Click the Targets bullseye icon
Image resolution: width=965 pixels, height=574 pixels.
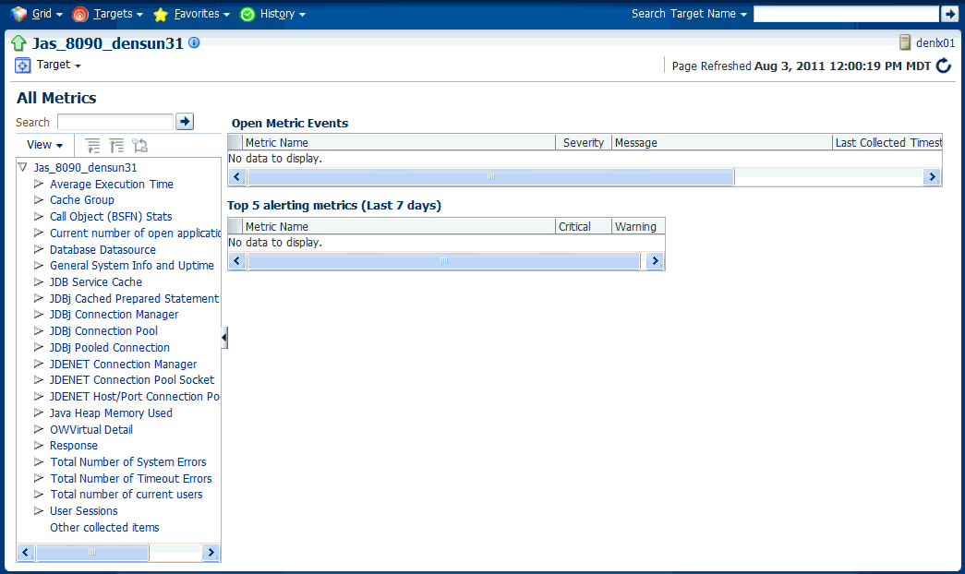point(80,14)
